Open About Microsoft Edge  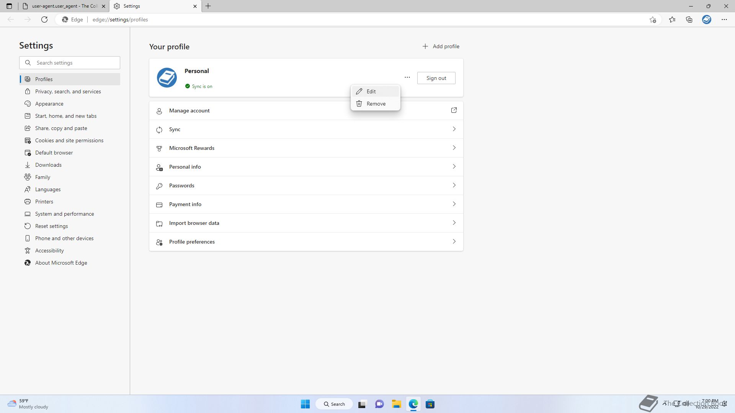tap(70, 263)
